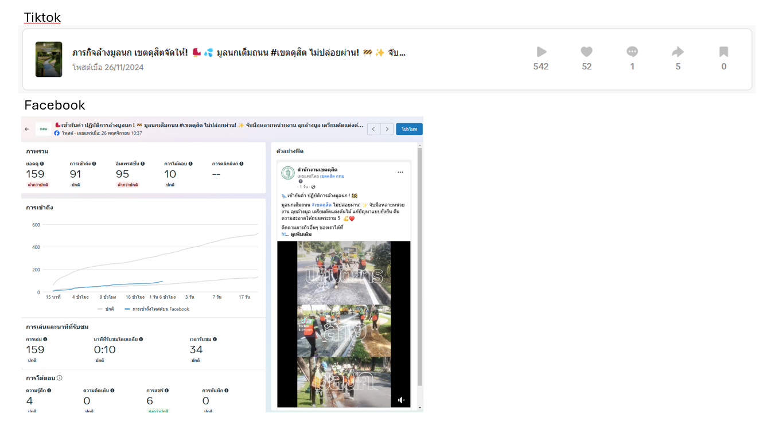Show info for the ความรู้สึก metric
Viewport: 763px width, 429px height.
coord(49,391)
